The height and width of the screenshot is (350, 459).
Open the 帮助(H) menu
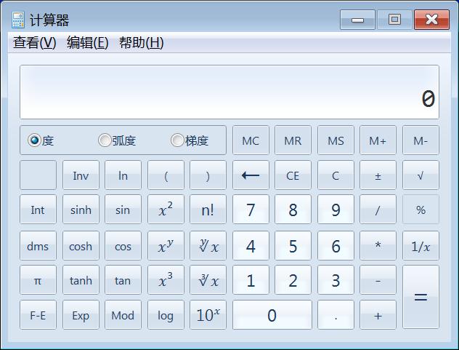pyautogui.click(x=141, y=43)
